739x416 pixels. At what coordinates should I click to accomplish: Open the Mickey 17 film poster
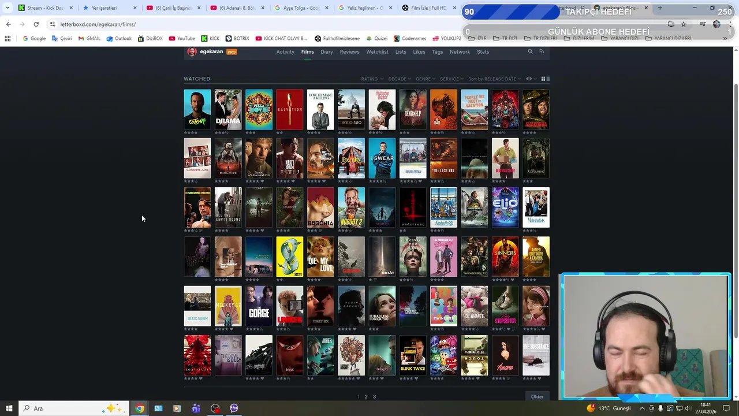click(x=228, y=306)
